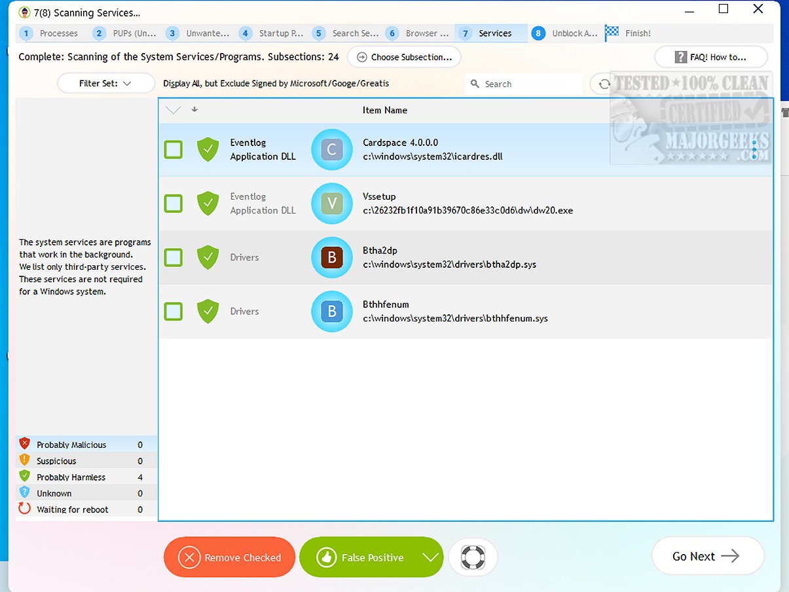Click the Probably Harmless green shield filter
Screen dimensions: 789x592
pos(25,476)
